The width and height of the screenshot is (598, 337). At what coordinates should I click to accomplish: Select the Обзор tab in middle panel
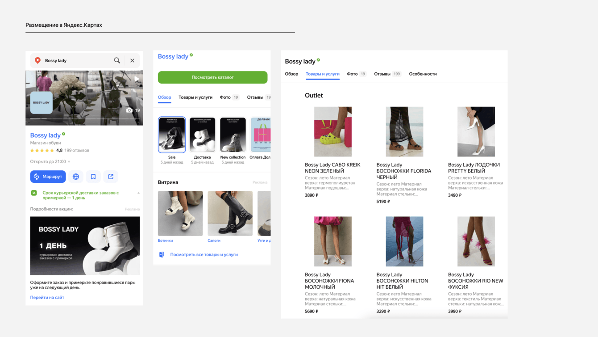click(164, 97)
